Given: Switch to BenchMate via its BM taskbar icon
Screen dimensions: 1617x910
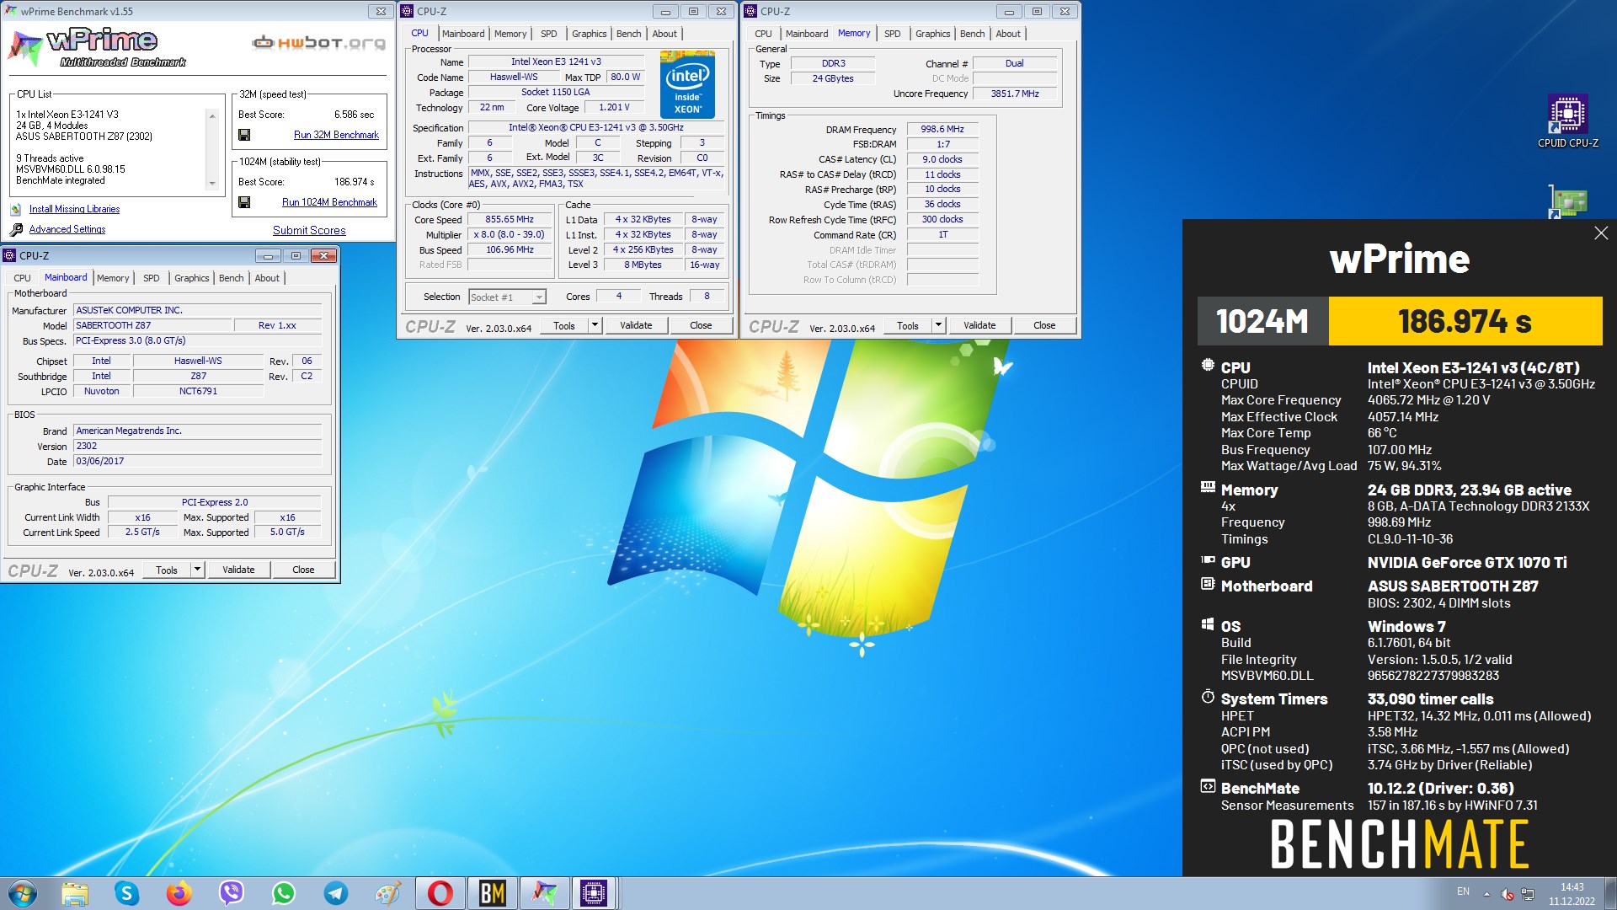Looking at the screenshot, I should [x=492, y=893].
